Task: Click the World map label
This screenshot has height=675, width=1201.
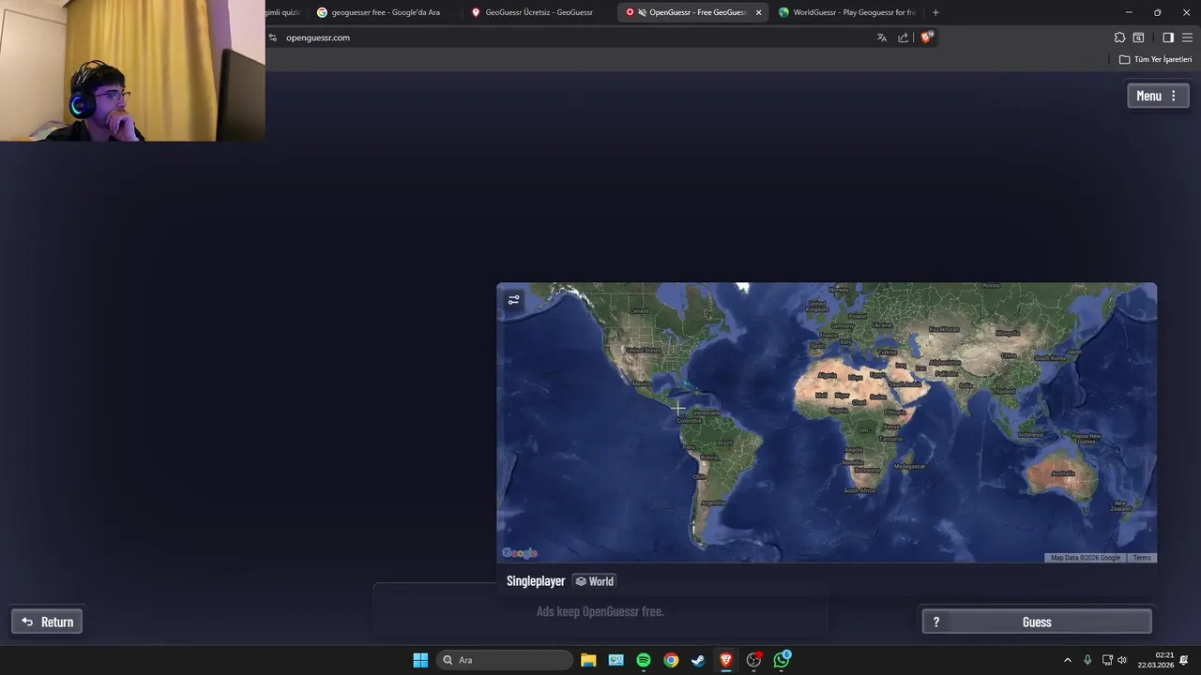Action: 594,581
